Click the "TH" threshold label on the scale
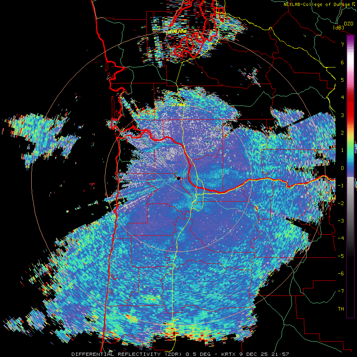 coord(341,309)
